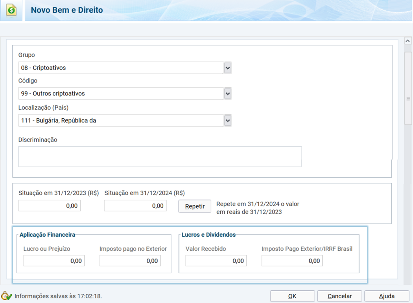The width and height of the screenshot is (413, 303).
Task: Click the Novo Bem e Direito title
Action: 67,10
